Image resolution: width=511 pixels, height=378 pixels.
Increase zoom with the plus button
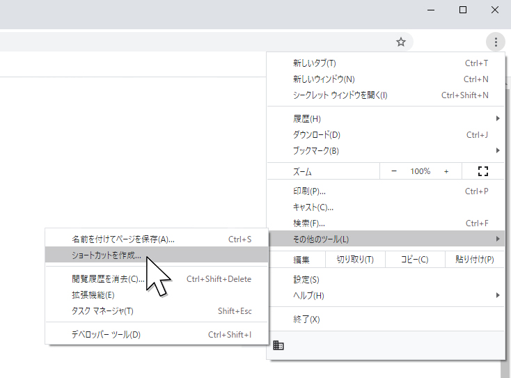(x=446, y=171)
